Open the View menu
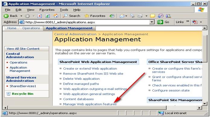This screenshot has width=210, height=117. click(x=30, y=10)
